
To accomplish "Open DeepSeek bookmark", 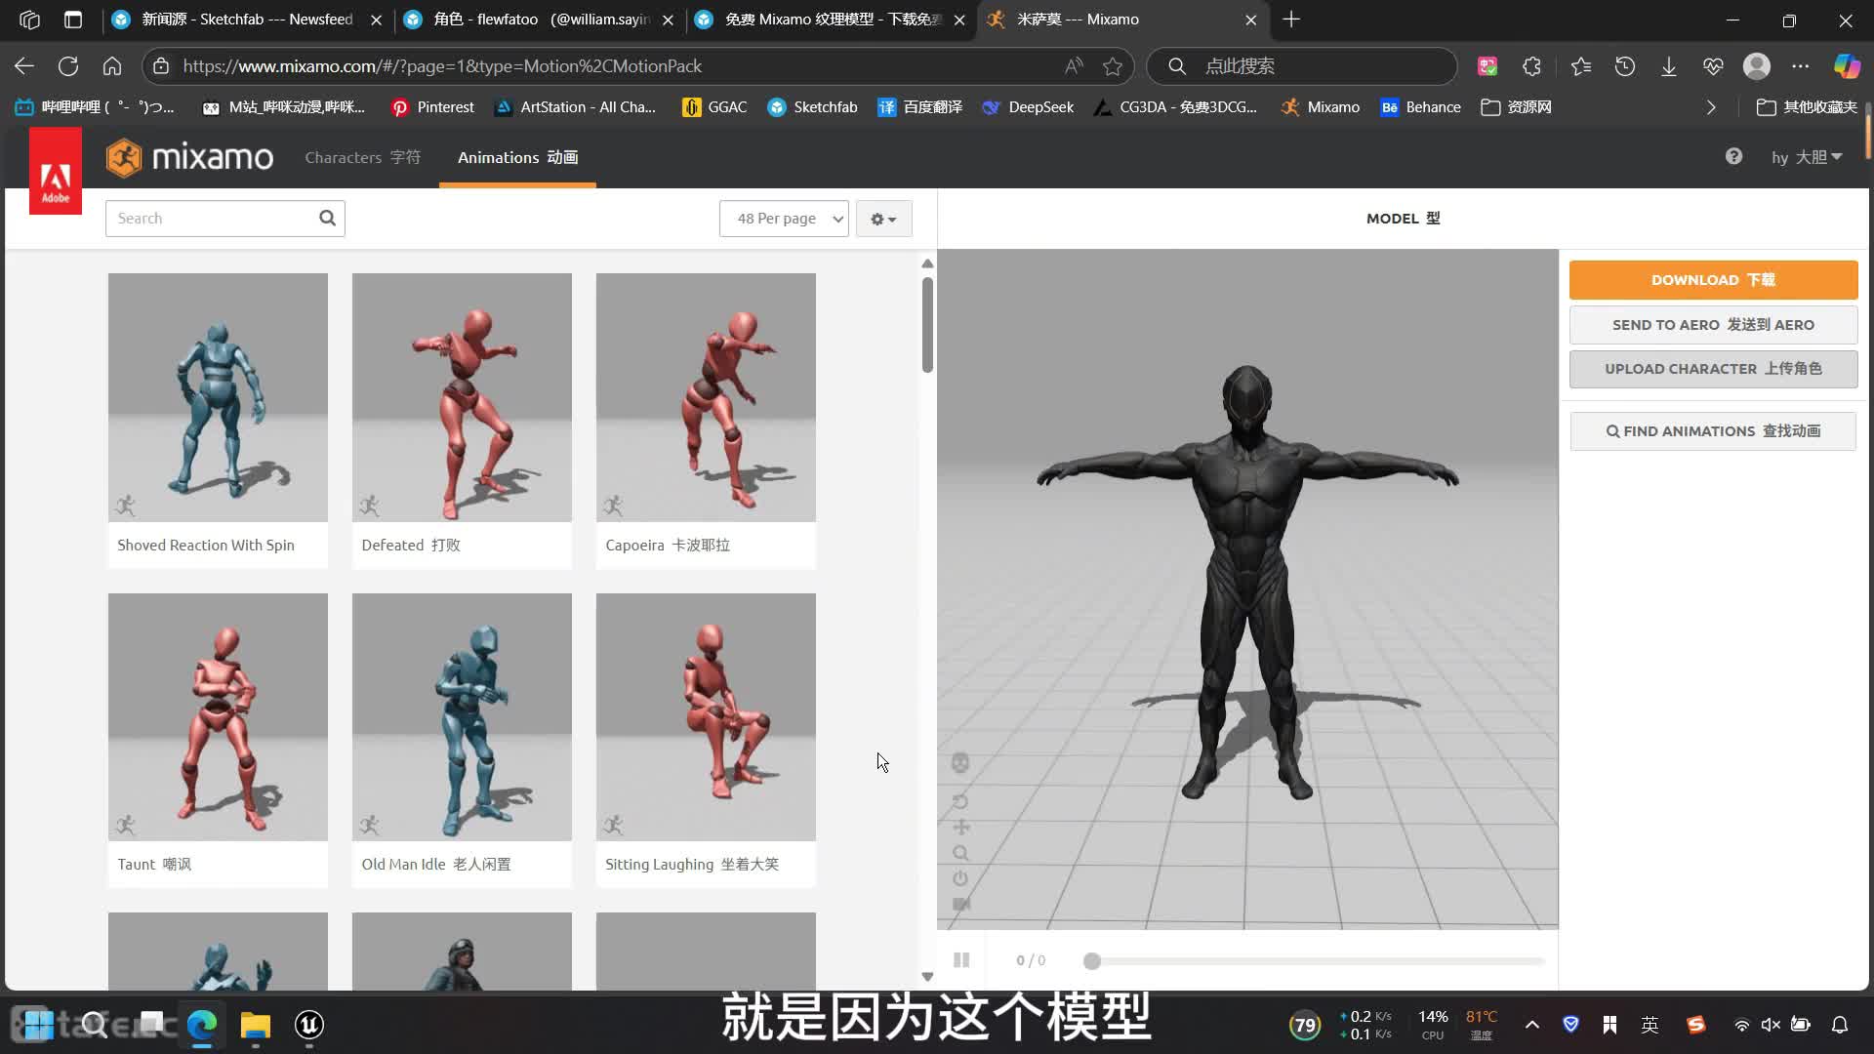I will [1028, 107].
